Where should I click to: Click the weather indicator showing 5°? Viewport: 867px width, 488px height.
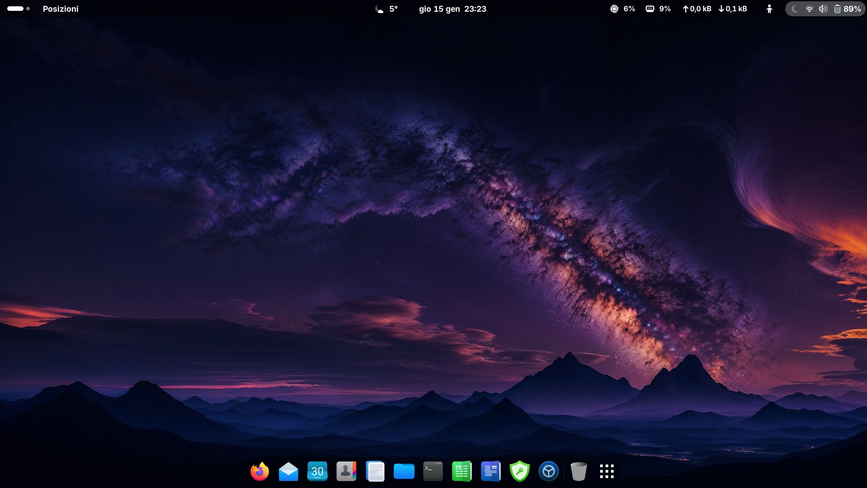386,9
